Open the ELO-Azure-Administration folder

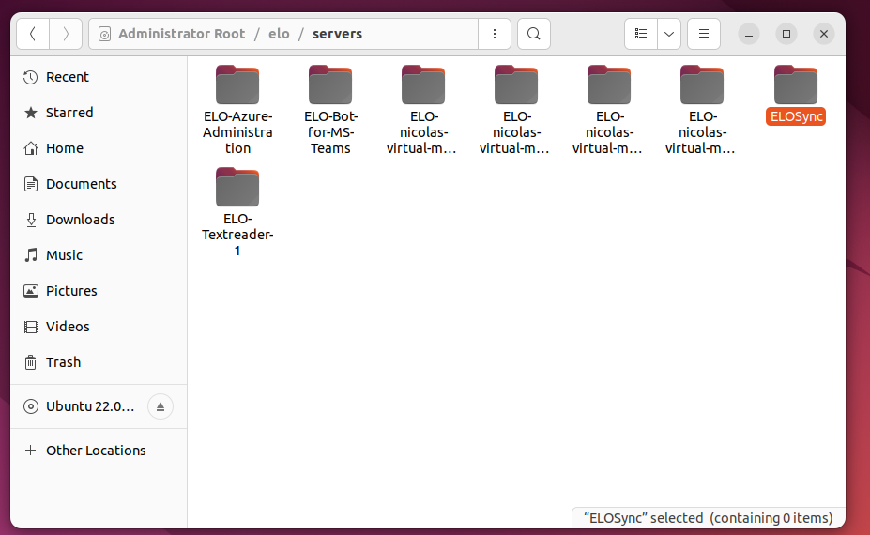pyautogui.click(x=237, y=86)
